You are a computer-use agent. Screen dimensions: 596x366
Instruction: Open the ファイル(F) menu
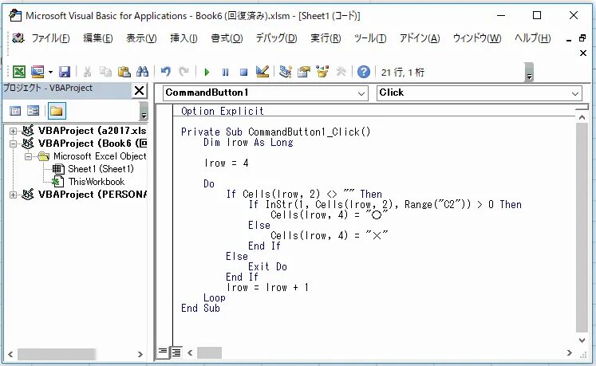click(x=50, y=38)
